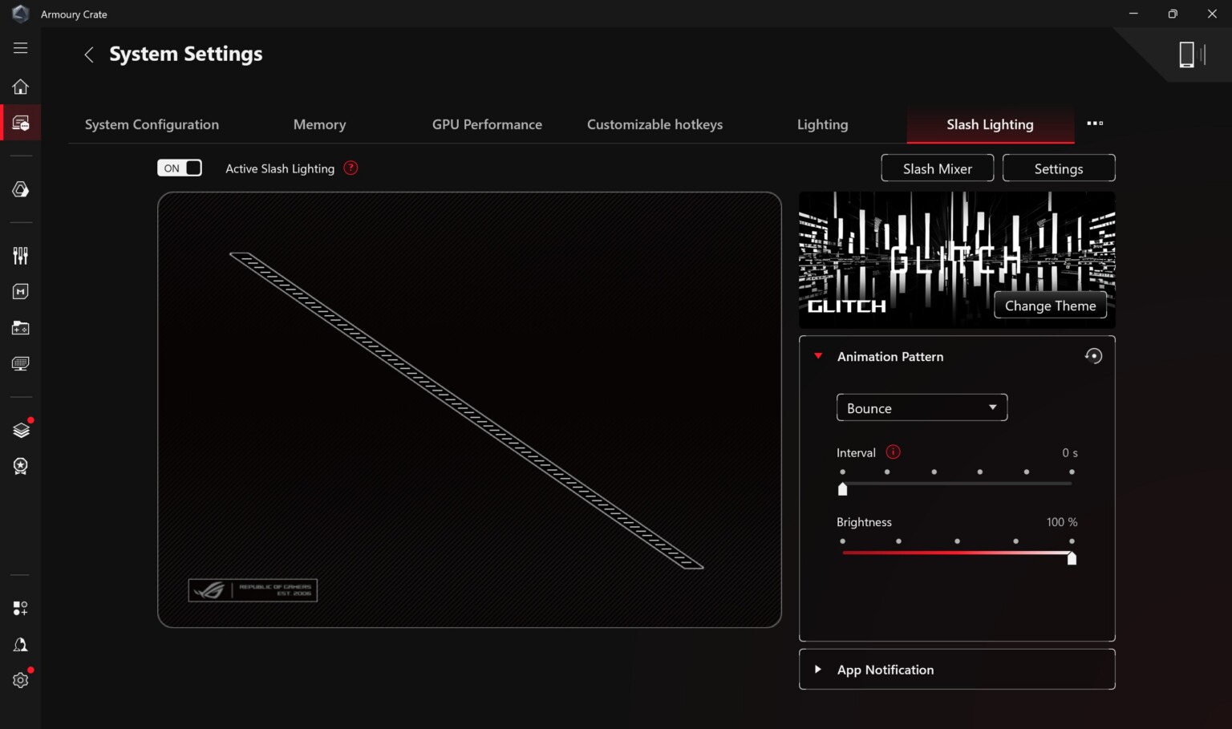The width and height of the screenshot is (1232, 729).
Task: Collapse the Animation Pattern section
Action: click(818, 356)
